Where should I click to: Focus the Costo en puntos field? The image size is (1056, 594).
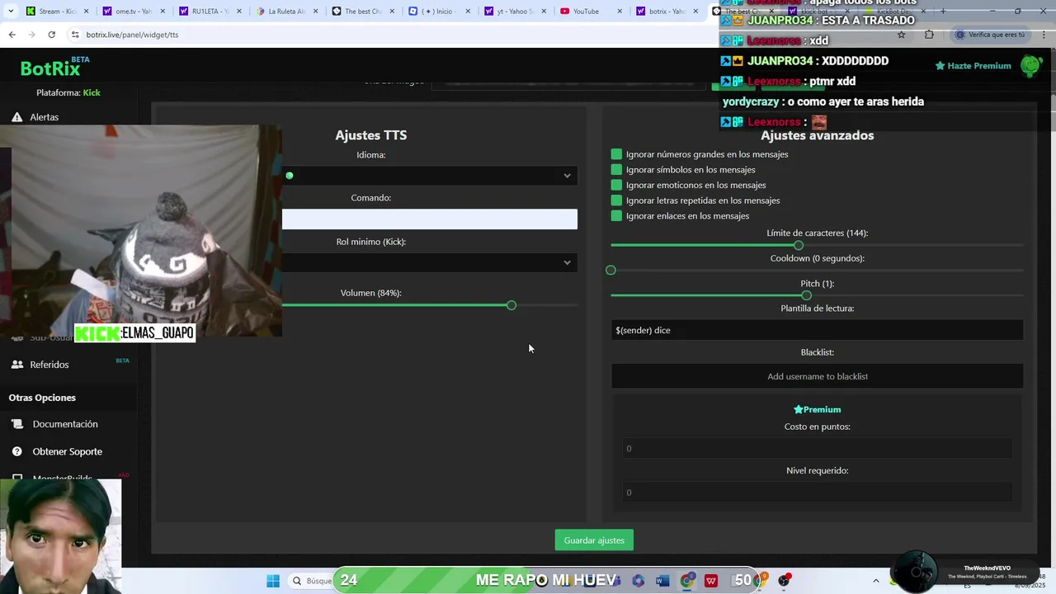tap(817, 448)
